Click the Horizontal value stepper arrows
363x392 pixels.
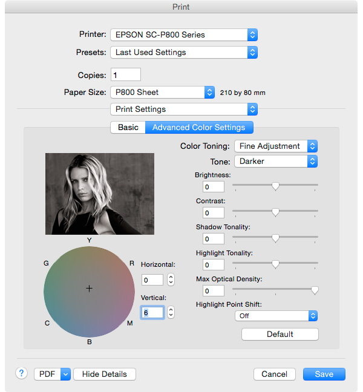pyautogui.click(x=171, y=279)
